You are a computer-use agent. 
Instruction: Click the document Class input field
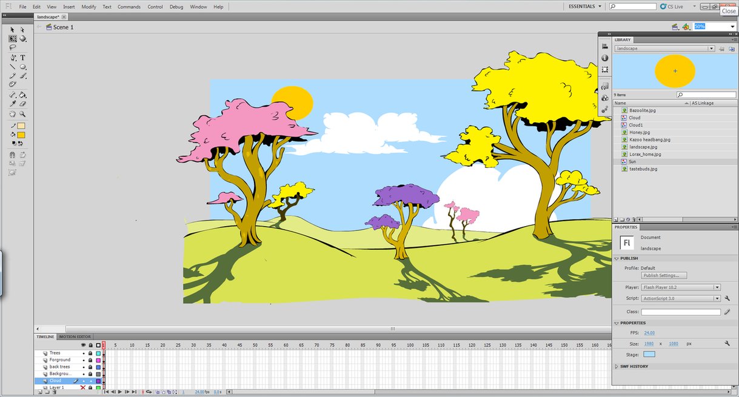[681, 312]
